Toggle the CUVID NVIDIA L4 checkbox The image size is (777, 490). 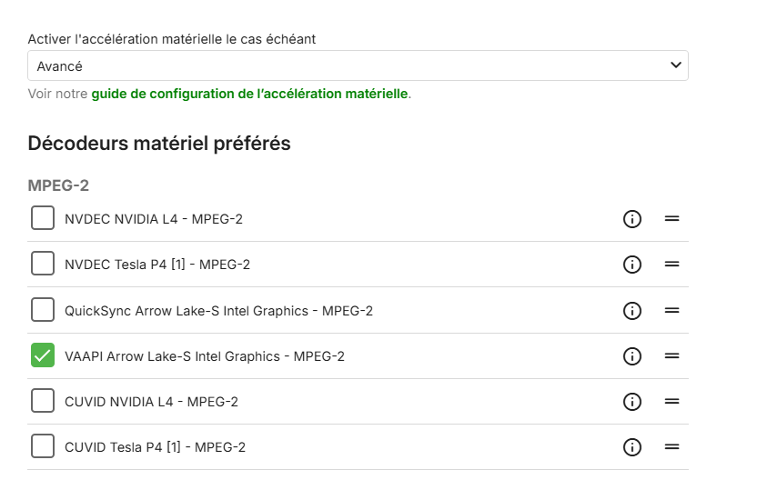point(43,401)
